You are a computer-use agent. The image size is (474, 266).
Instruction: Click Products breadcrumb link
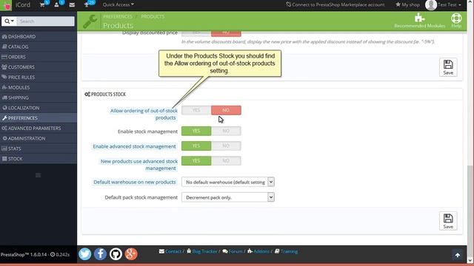(x=153, y=16)
